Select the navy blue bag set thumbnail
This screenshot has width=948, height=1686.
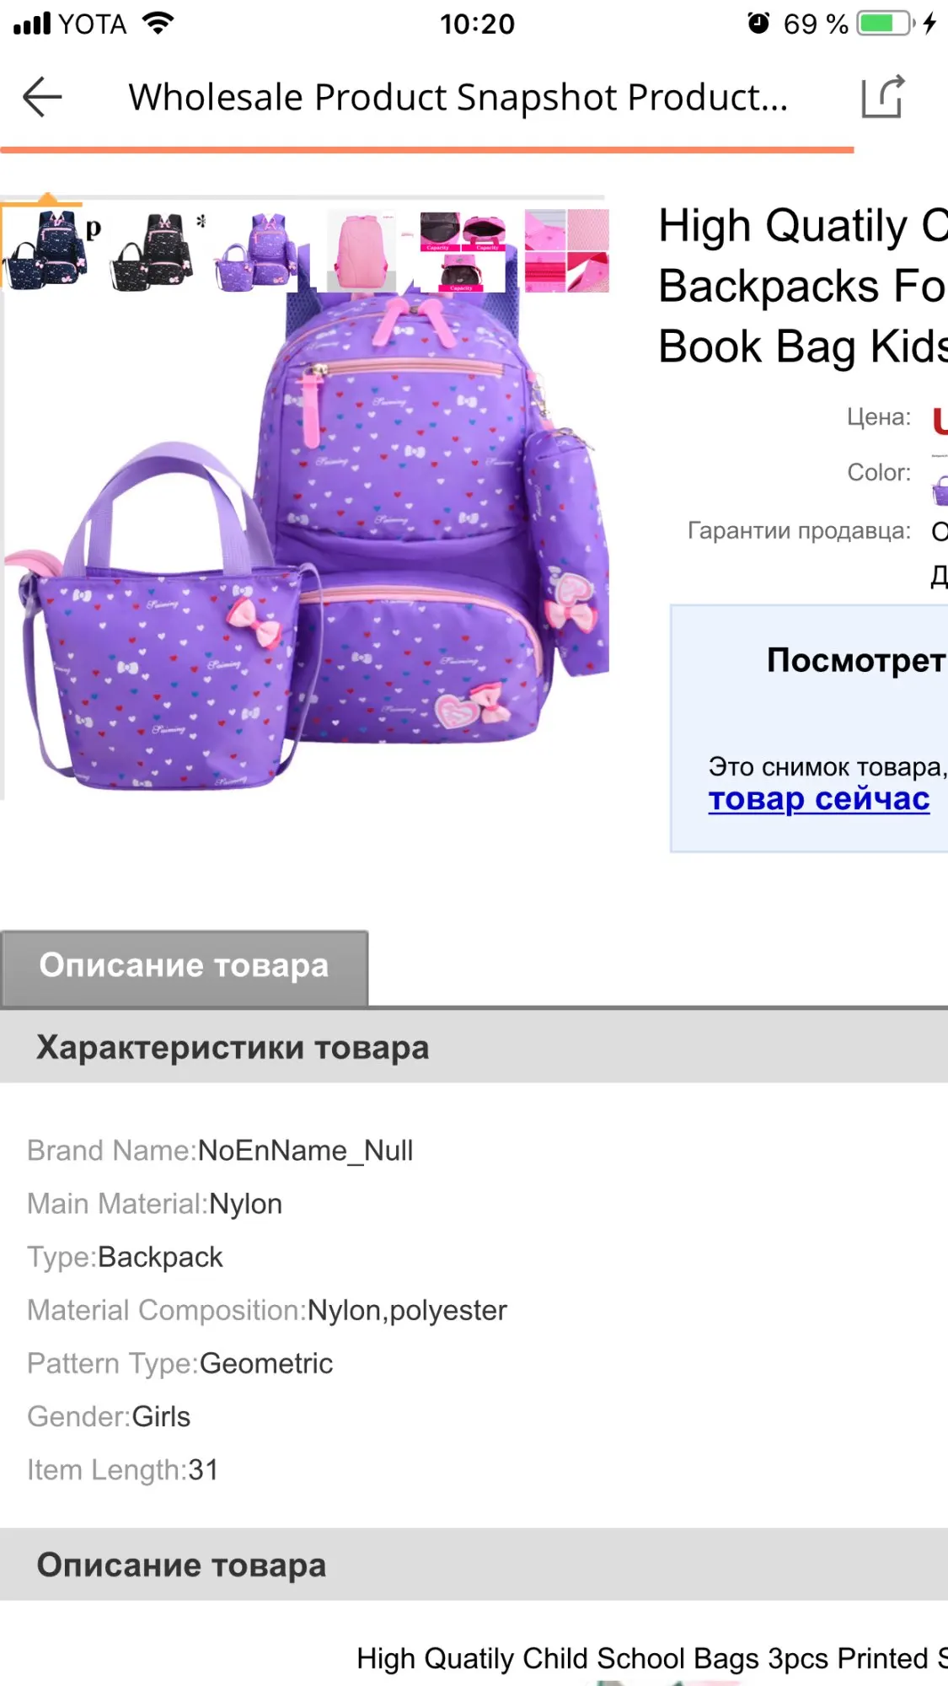tap(46, 251)
